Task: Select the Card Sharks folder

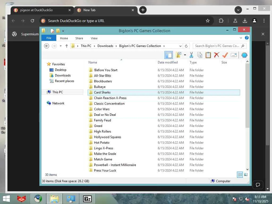Action: (x=164, y=92)
